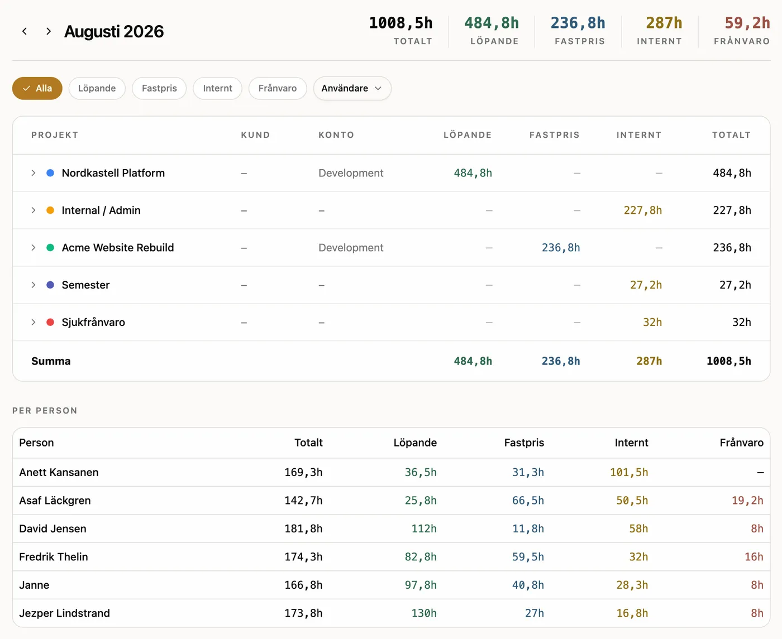The width and height of the screenshot is (782, 639).
Task: Filter by Löpande hours
Action: tap(97, 88)
